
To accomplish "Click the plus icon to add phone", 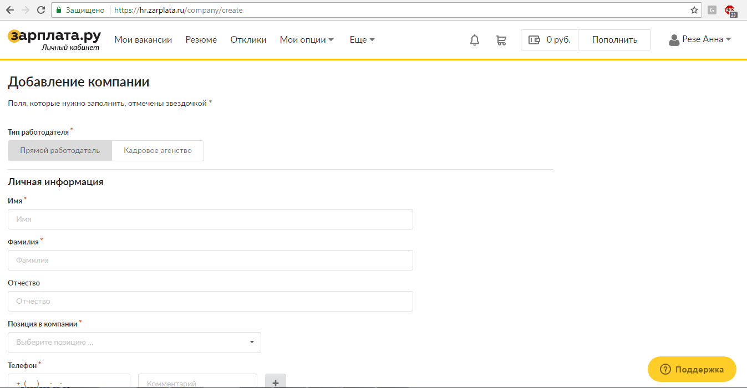I will (x=276, y=382).
